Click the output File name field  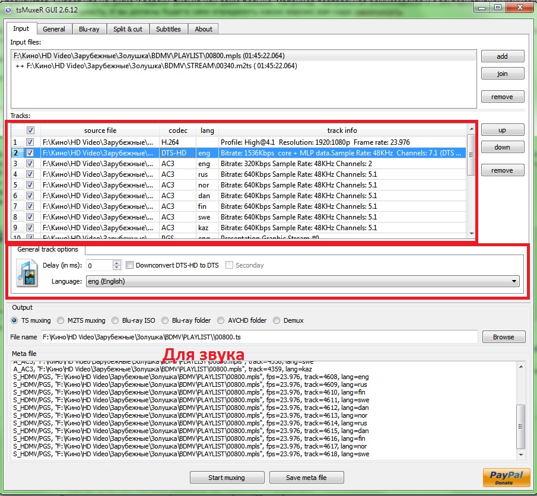click(x=259, y=337)
